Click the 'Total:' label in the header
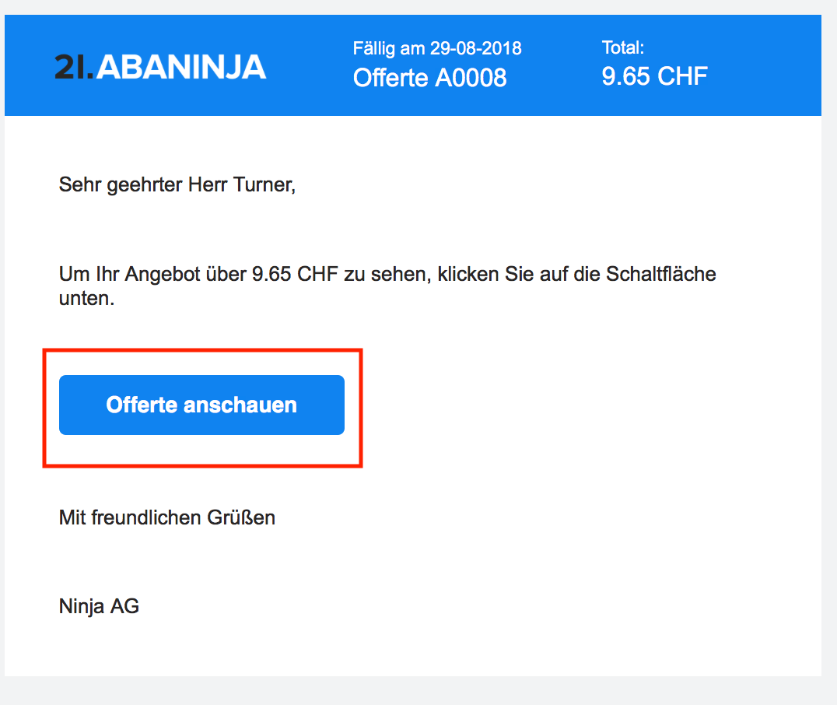This screenshot has height=705, width=837. tap(623, 47)
